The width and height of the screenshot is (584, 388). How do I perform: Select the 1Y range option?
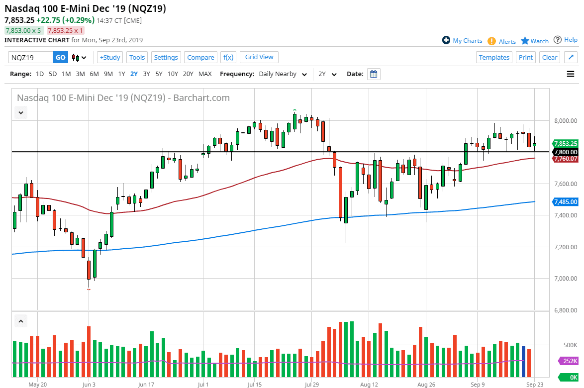coord(121,74)
